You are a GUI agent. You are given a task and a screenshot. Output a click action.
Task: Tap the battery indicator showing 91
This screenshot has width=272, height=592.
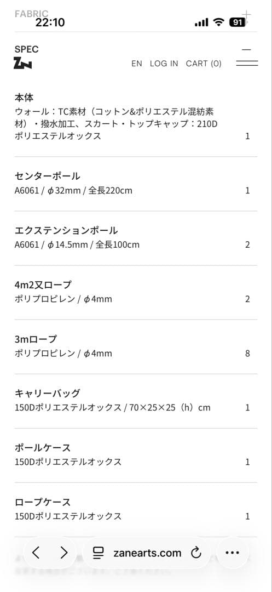[238, 22]
